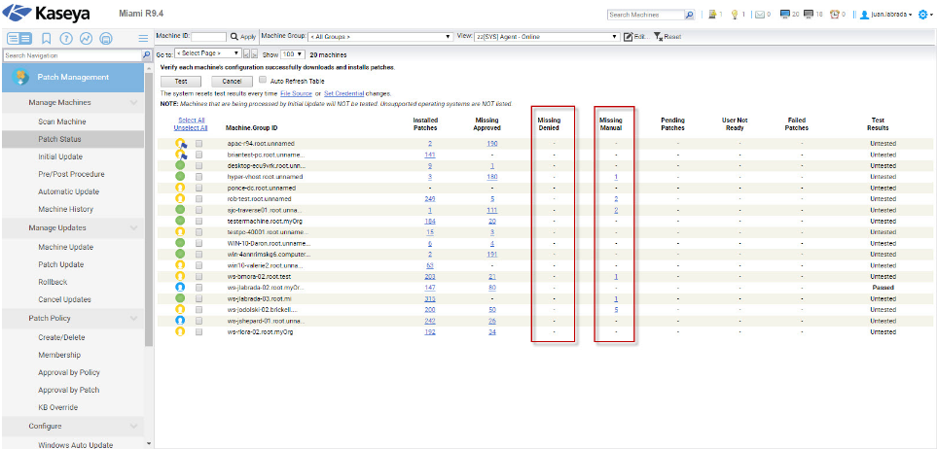937x449 pixels.
Task: Click the Reset filter icon
Action: pyautogui.click(x=658, y=37)
